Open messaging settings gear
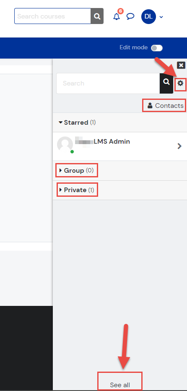This screenshot has width=187, height=391. click(181, 83)
